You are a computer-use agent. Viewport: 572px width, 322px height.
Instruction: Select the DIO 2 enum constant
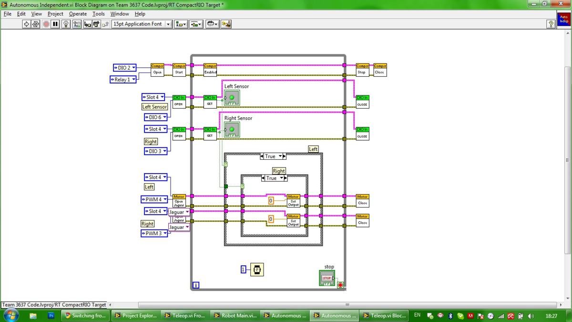point(125,68)
